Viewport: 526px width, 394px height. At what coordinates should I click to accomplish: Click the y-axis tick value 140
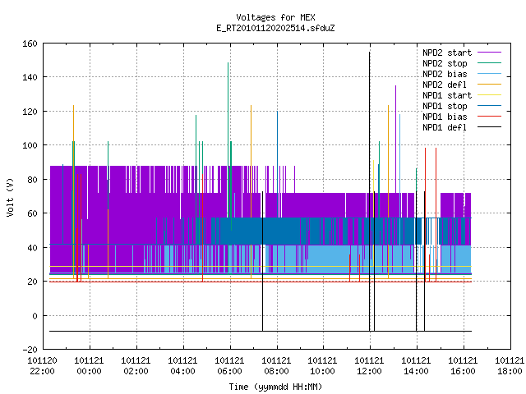(30, 77)
